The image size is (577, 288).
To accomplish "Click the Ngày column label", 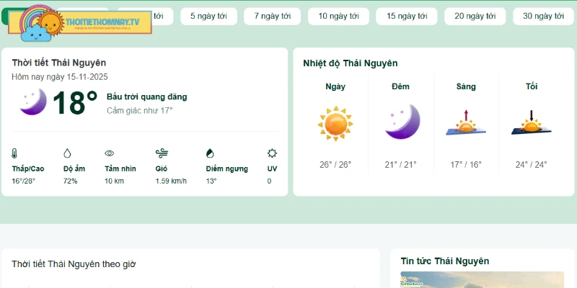I will tap(335, 86).
